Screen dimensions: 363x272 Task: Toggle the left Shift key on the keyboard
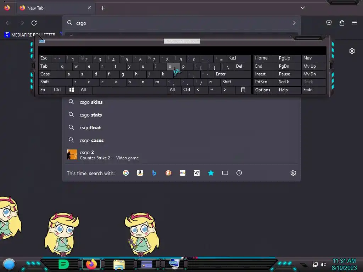[x=55, y=82]
